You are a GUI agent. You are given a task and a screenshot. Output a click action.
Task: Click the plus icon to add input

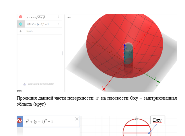[21, 31]
